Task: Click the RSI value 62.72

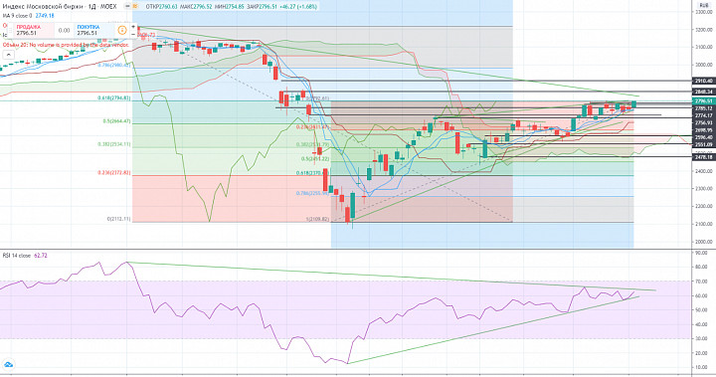Action: click(x=41, y=256)
